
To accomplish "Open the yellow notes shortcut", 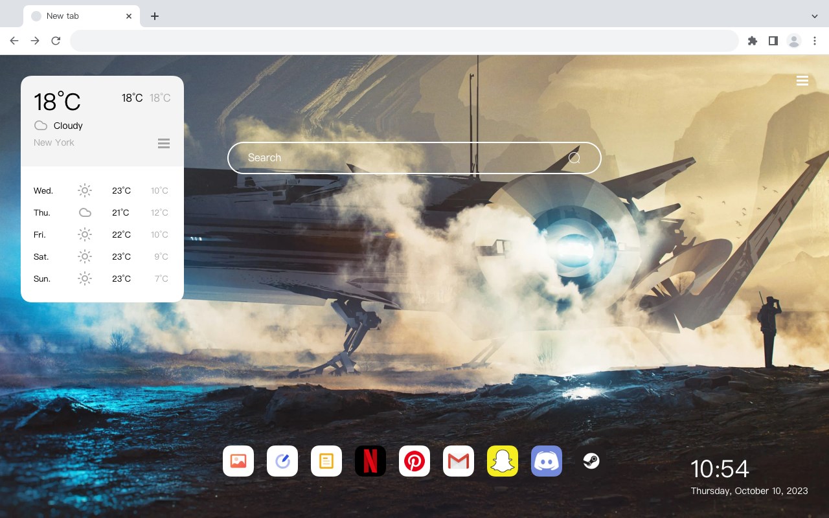I will [326, 461].
